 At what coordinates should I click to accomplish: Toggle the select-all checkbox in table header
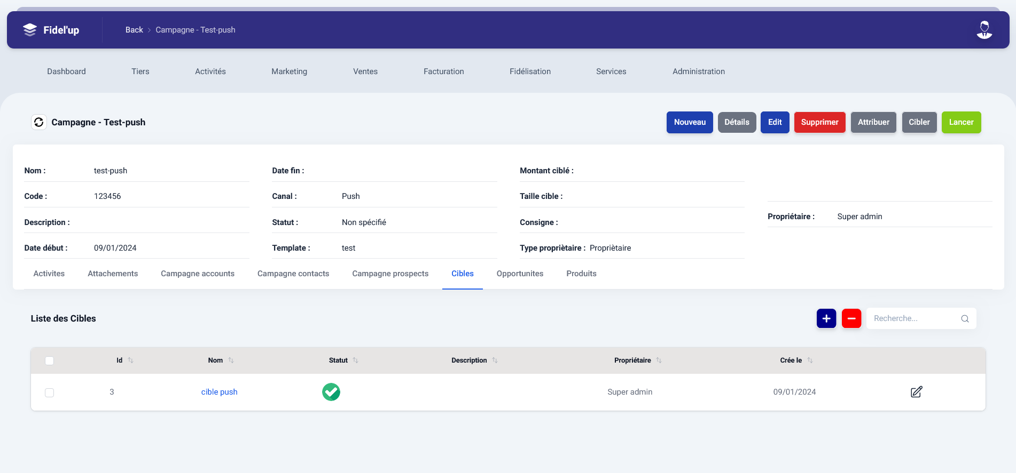pyautogui.click(x=50, y=360)
